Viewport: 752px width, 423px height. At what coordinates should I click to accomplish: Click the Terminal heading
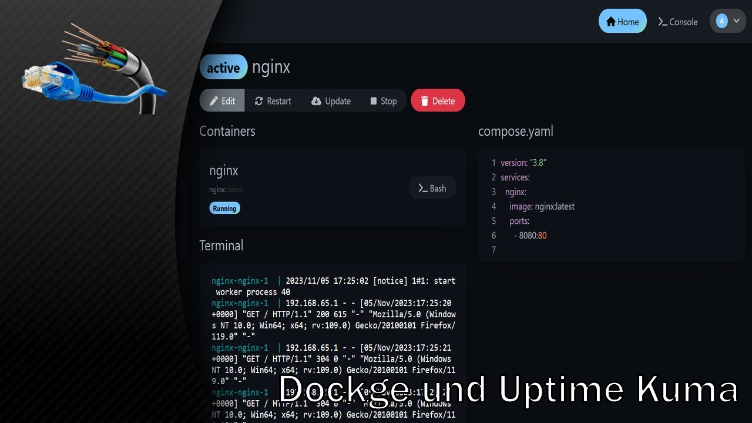click(x=221, y=245)
